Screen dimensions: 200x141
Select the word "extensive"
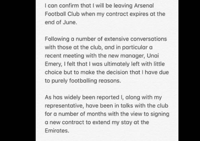click(x=116, y=39)
